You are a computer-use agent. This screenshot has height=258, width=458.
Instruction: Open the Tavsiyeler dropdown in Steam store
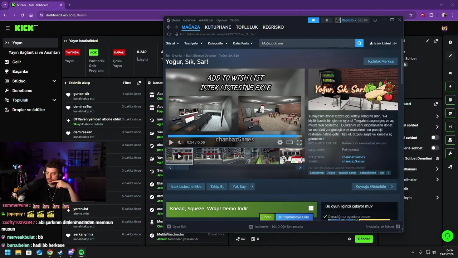point(193,43)
